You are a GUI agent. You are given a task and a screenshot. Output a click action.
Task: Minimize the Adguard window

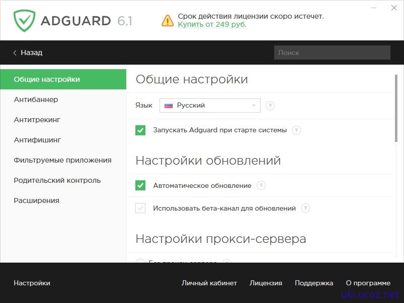pyautogui.click(x=374, y=8)
